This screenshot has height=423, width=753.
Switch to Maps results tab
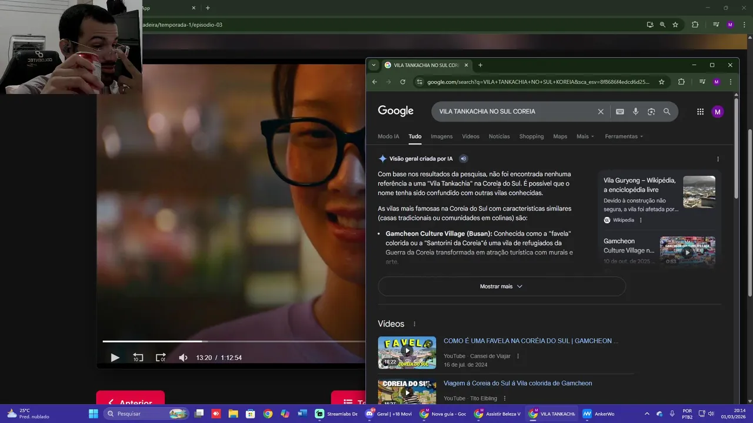560,136
